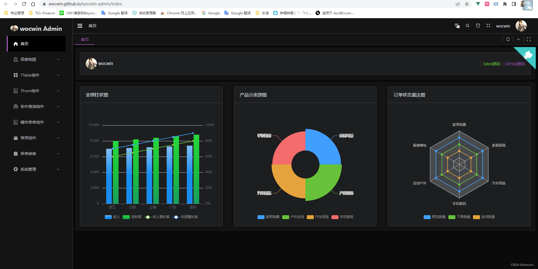Toggle 预定数量 in the radar chart legend
Screen dimensions: 538x269
[434, 217]
